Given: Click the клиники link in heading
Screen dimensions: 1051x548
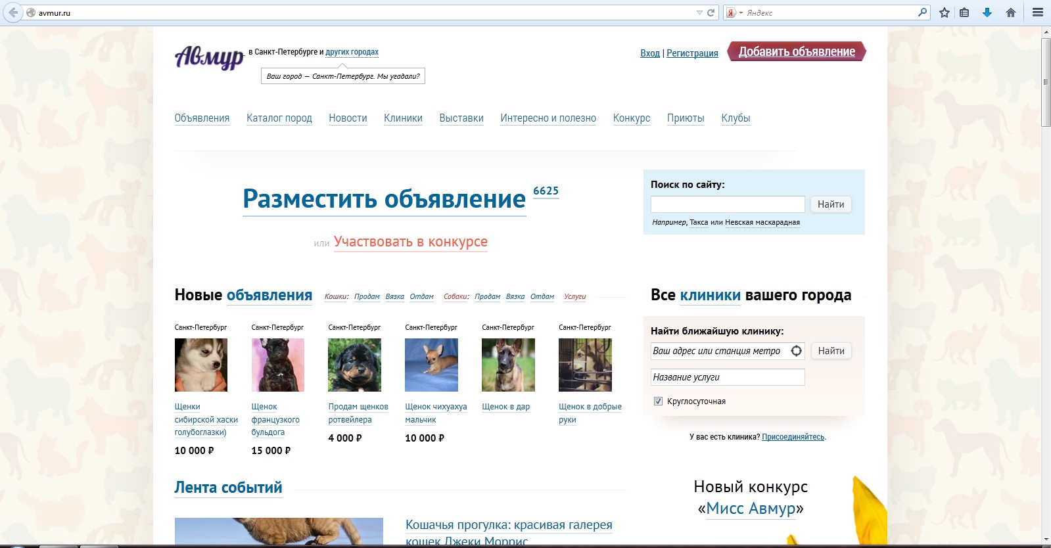Looking at the screenshot, I should (x=710, y=296).
